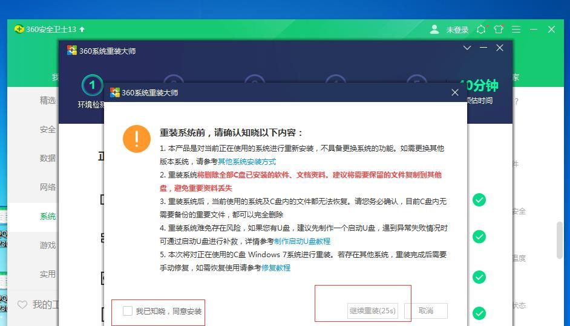The width and height of the screenshot is (570, 326).
Task: Click the upgrade arrow next to 360安全卫士13
Action: point(82,30)
